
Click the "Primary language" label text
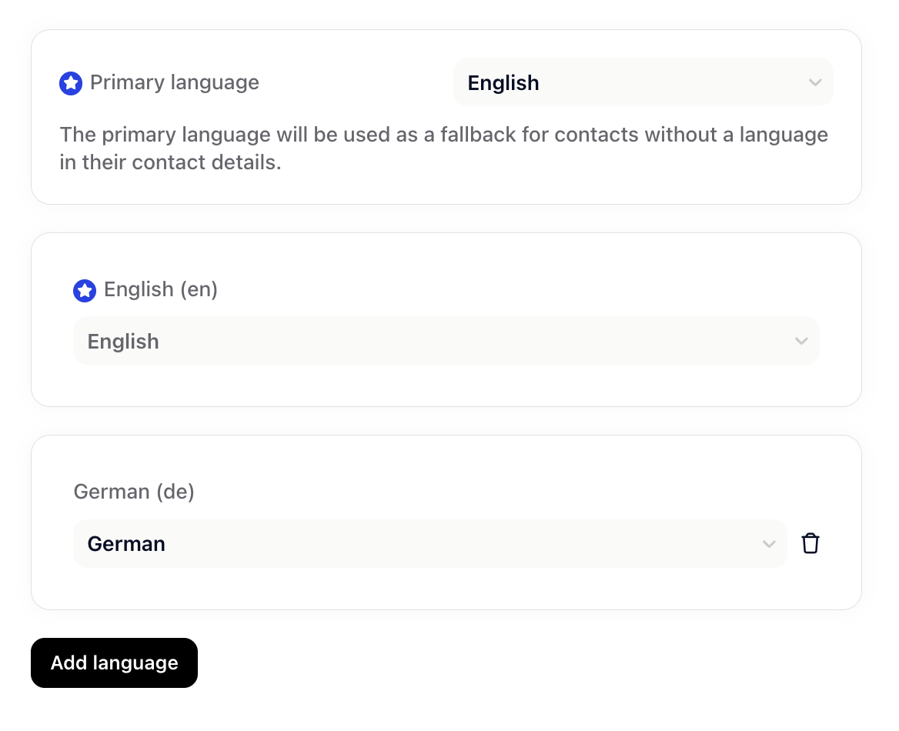174,82
